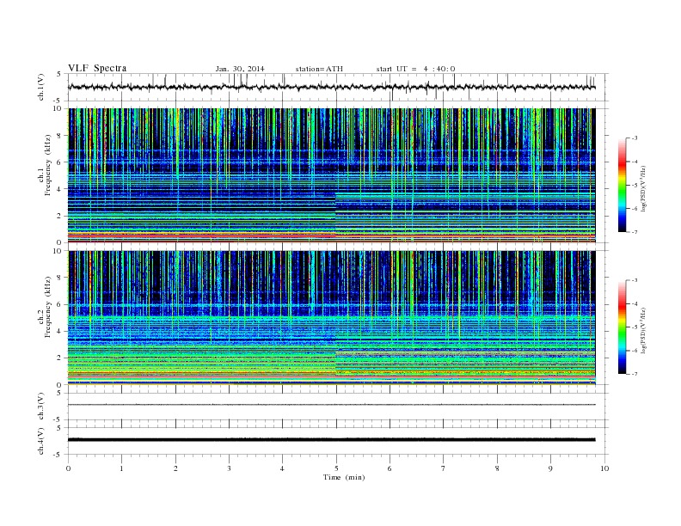Click the "ch.4(V)" axis label
681x526 pixels.
[41, 441]
